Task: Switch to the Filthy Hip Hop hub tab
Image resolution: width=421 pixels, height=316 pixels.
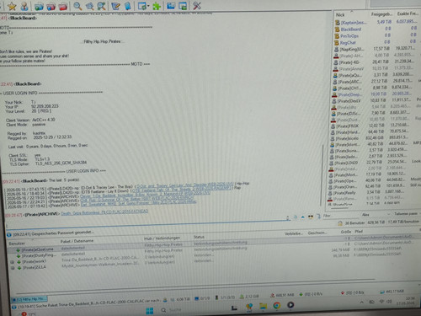Action: [x=29, y=299]
